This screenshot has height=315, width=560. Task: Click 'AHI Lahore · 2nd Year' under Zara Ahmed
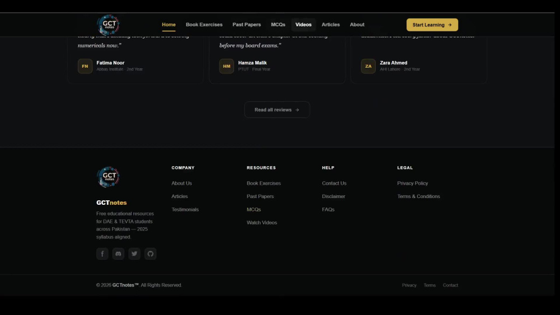pyautogui.click(x=400, y=69)
